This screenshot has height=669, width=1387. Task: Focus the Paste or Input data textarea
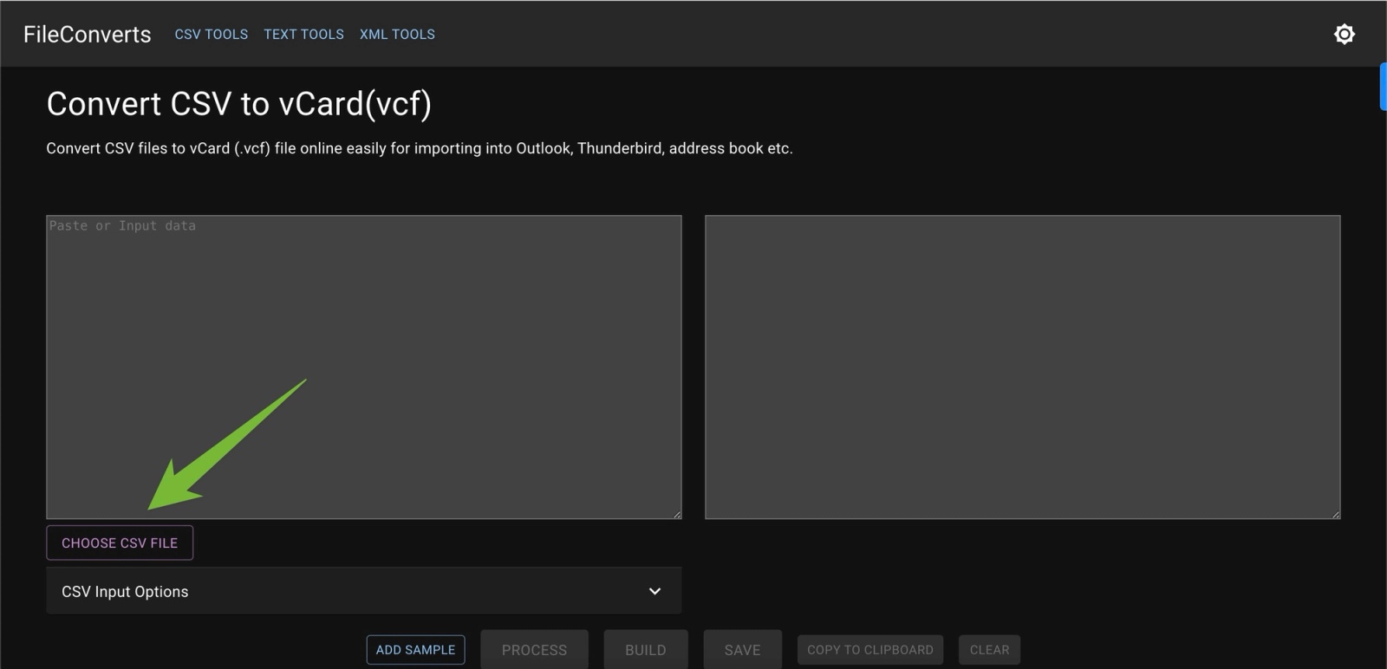tap(363, 367)
